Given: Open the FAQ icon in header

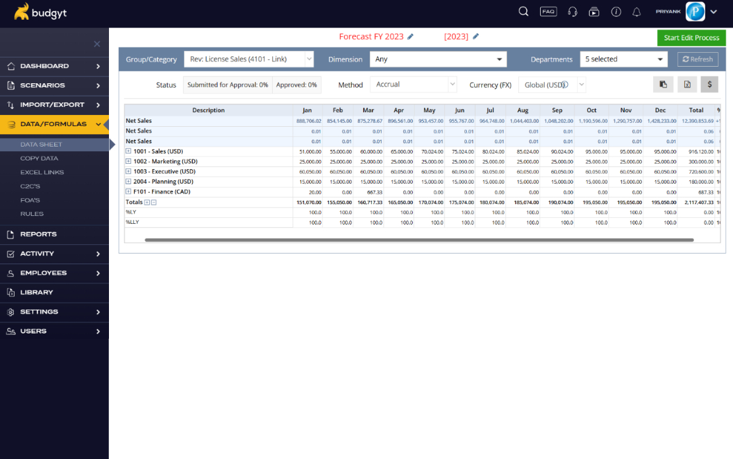Looking at the screenshot, I should tap(548, 12).
